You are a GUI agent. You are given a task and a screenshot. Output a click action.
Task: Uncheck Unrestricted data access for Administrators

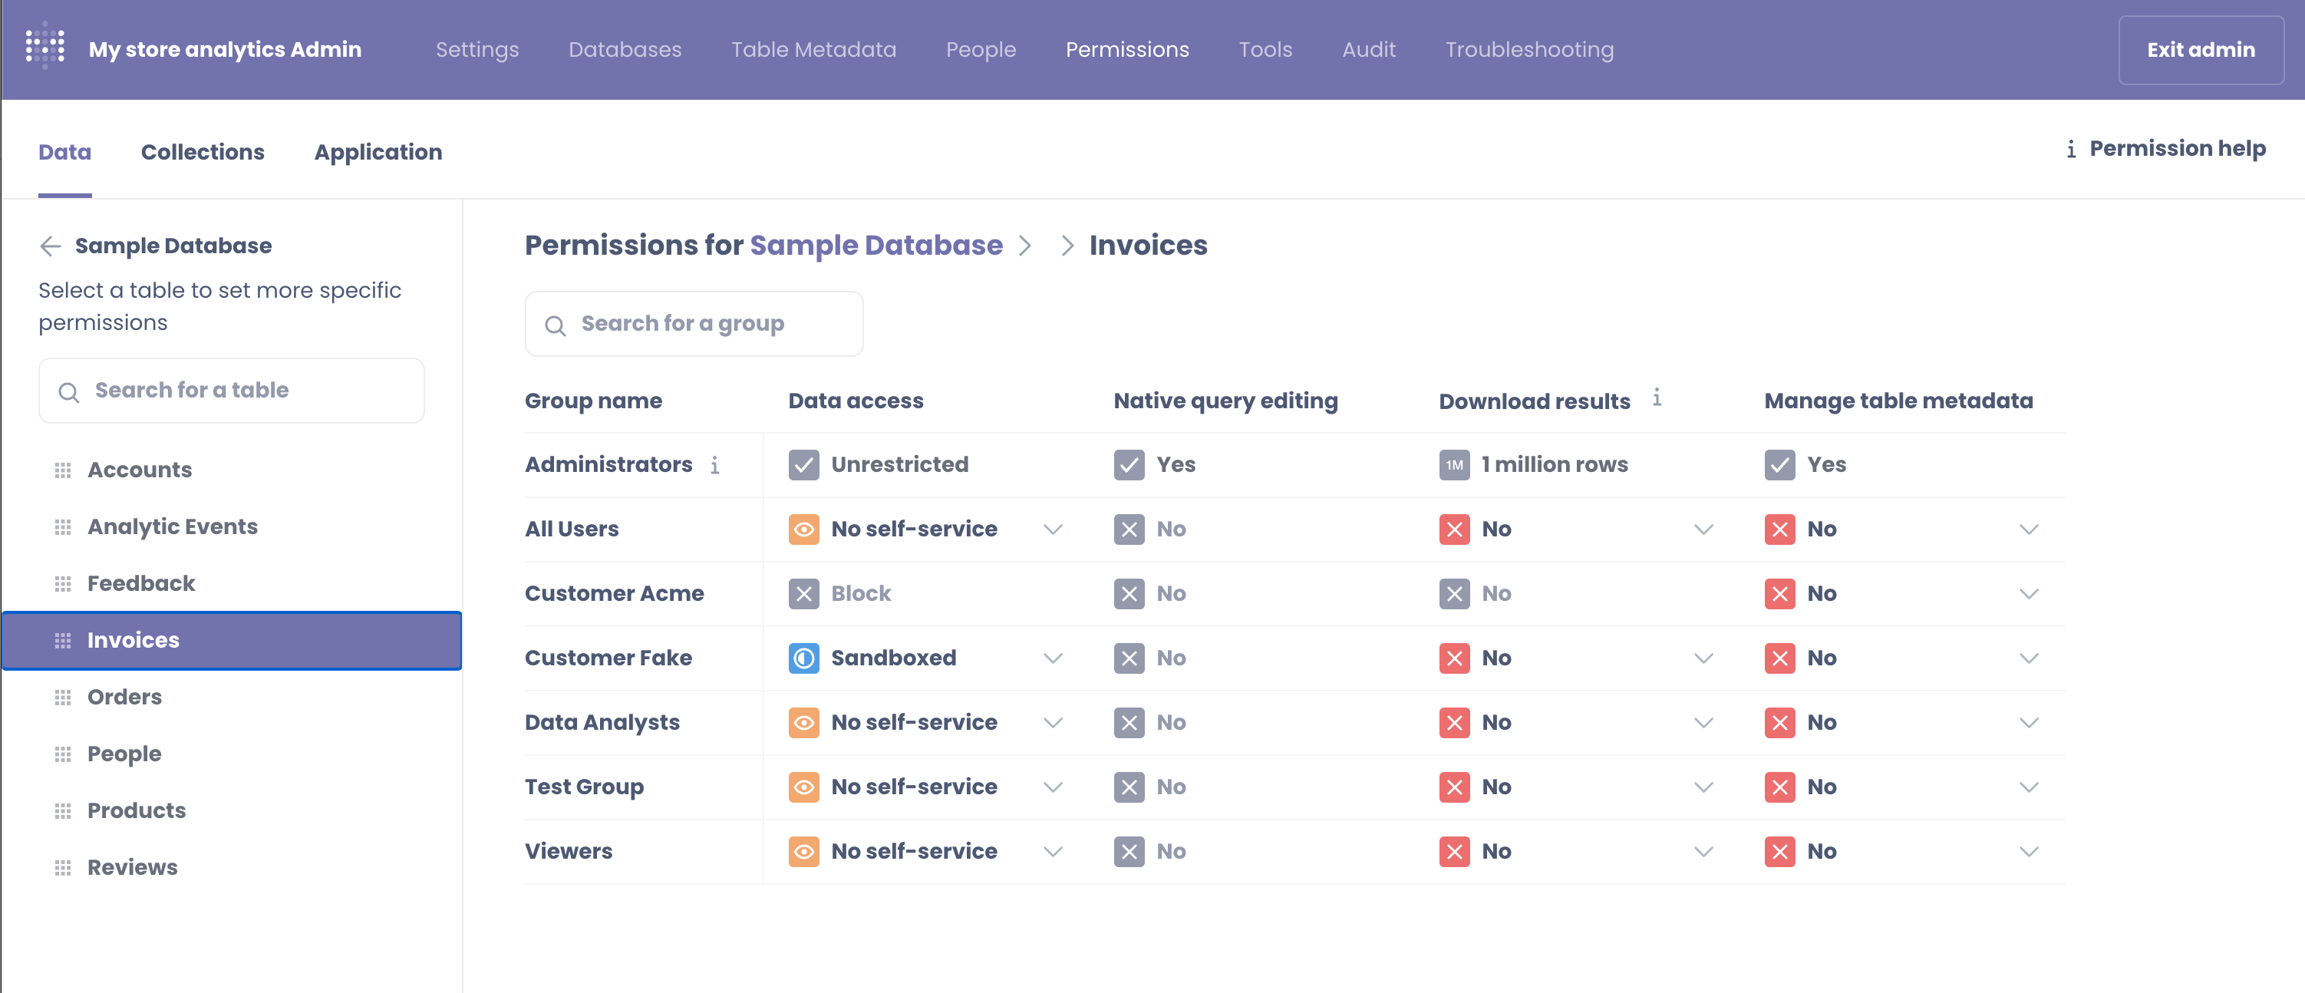pos(803,464)
